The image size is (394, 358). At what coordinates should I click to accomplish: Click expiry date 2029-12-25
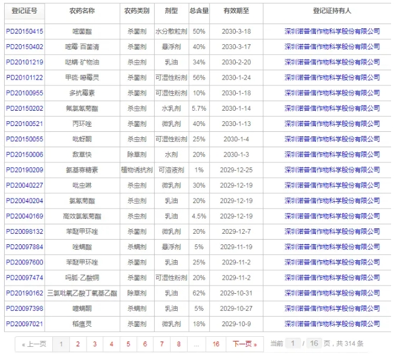[x=236, y=170]
